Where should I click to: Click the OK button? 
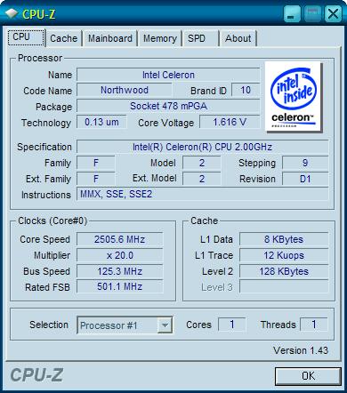[308, 376]
